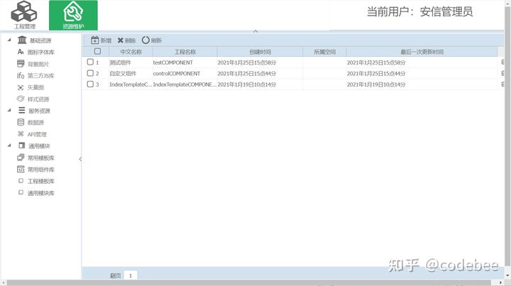The width and height of the screenshot is (511, 286).
Task: Toggle the select-all checkbox in table header
Action: coord(97,51)
